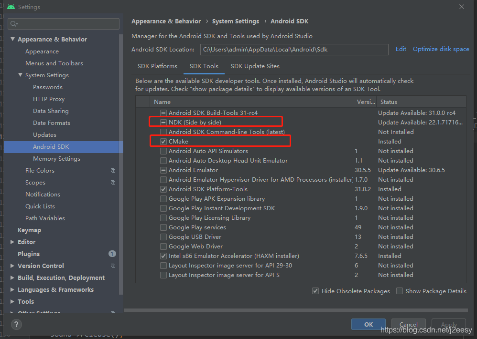Viewport: 477px width, 339px height.
Task: Click the Edit link for SDK location
Action: [x=401, y=49]
